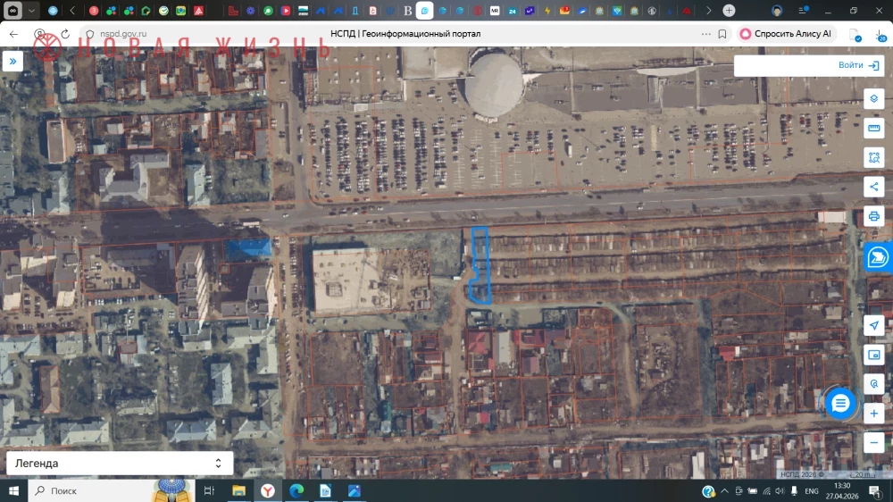Print the map
This screenshot has width=893, height=502.
click(x=873, y=216)
